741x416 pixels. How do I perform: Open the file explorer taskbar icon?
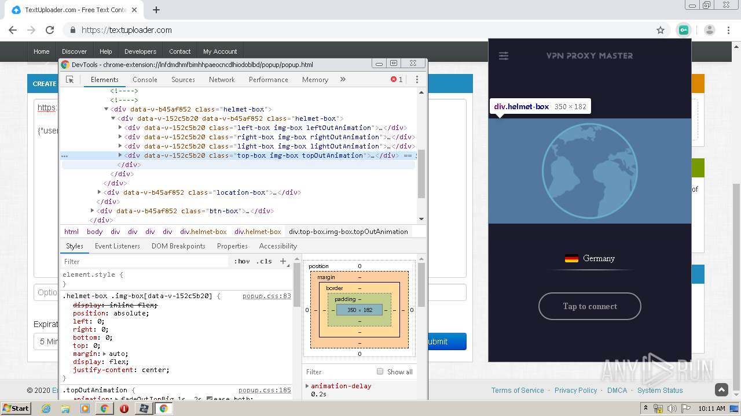point(65,408)
